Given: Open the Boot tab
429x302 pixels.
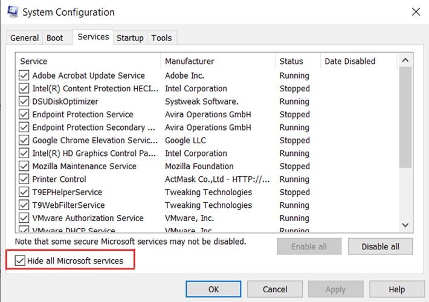Looking at the screenshot, I should pyautogui.click(x=55, y=38).
